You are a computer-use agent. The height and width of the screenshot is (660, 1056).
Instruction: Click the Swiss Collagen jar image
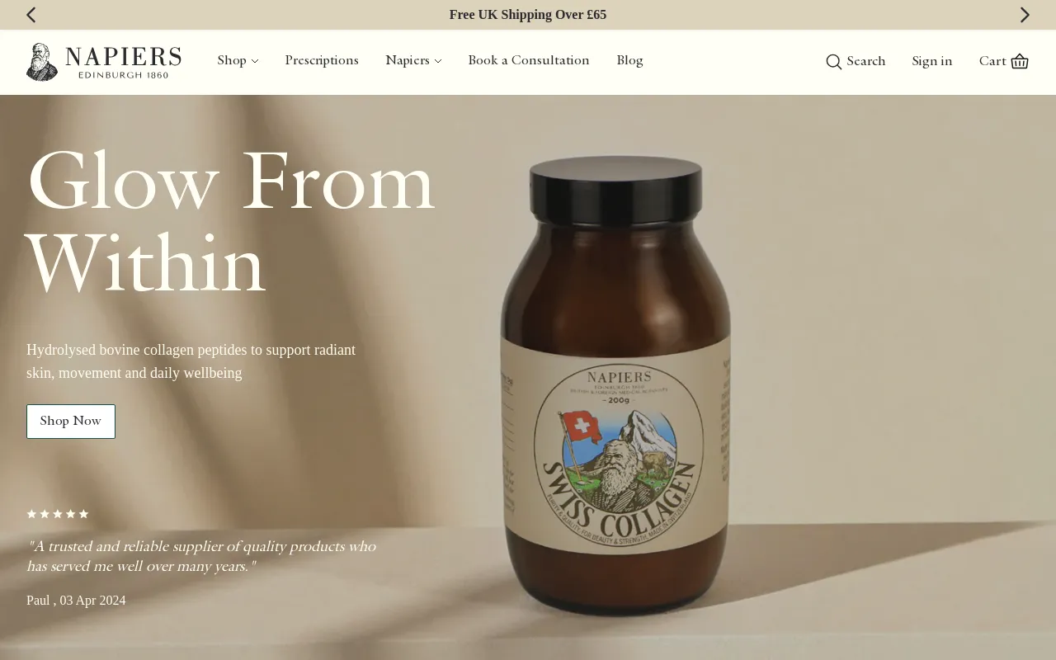[x=617, y=385]
